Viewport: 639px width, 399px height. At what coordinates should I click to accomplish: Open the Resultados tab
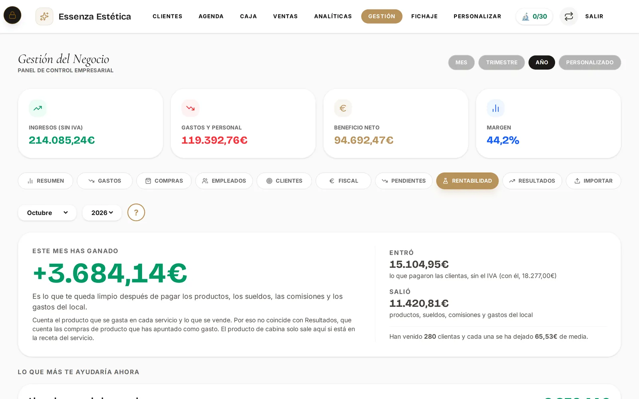(532, 181)
